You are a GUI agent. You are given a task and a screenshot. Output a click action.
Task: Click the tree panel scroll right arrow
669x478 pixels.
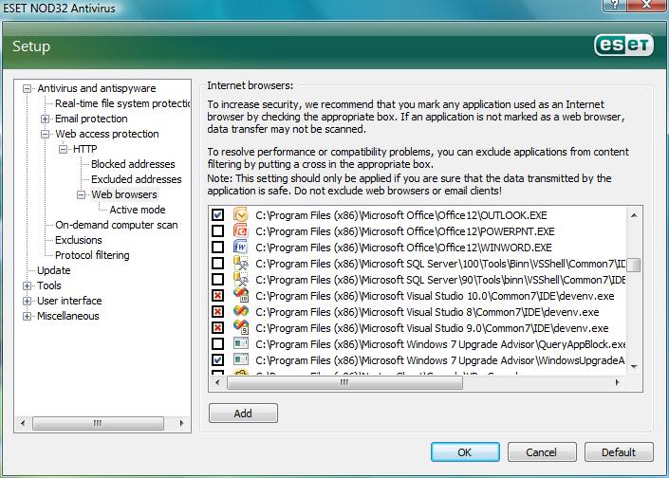coord(182,423)
